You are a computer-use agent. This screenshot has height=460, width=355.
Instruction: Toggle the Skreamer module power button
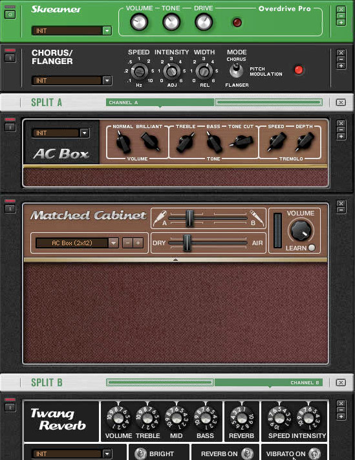tap(10, 14)
